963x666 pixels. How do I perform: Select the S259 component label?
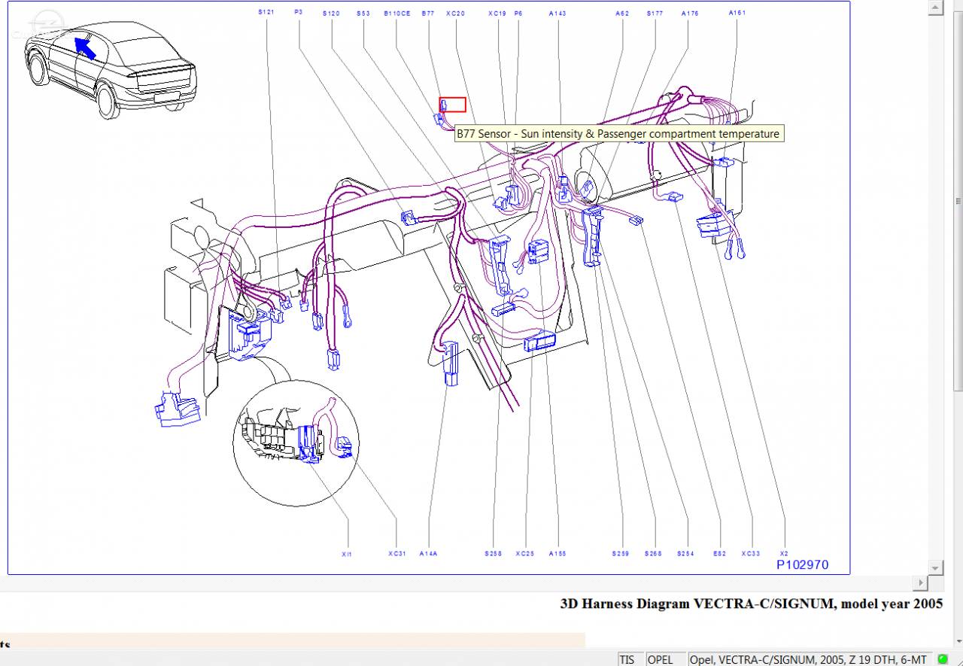tap(621, 554)
